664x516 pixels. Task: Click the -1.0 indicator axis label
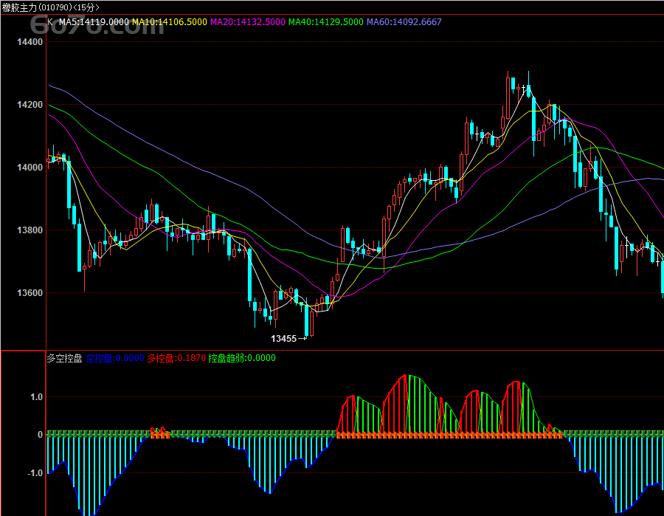pos(35,472)
